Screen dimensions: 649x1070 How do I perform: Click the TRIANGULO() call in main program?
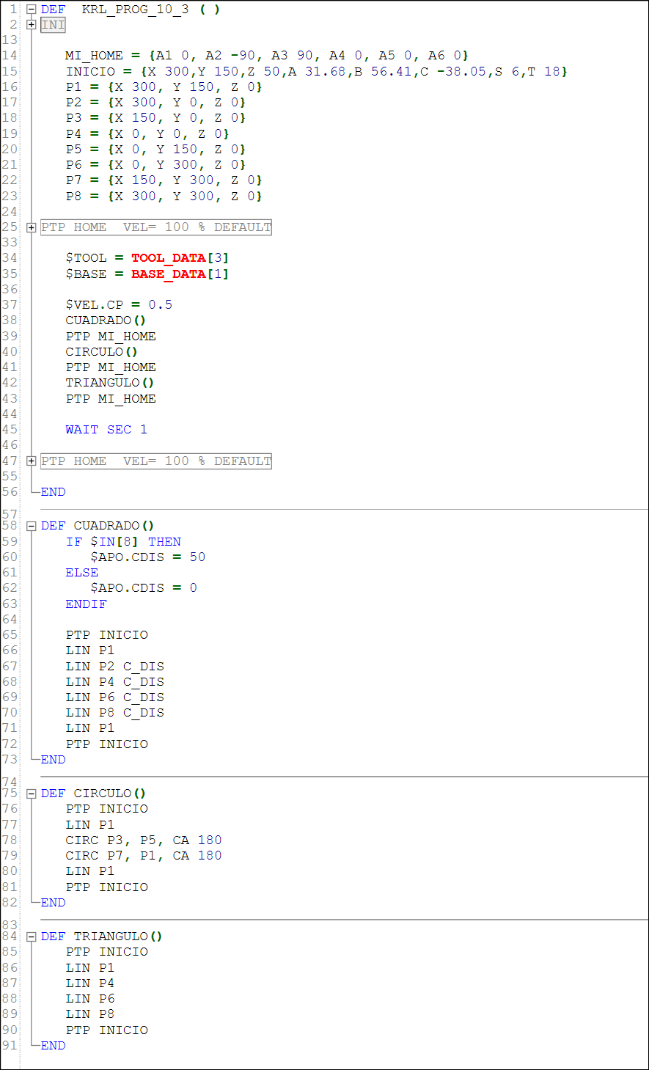click(x=110, y=383)
